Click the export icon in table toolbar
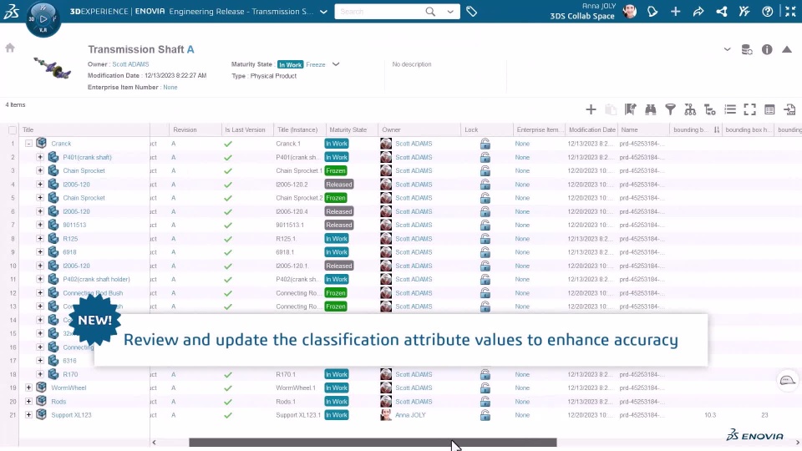 789,109
